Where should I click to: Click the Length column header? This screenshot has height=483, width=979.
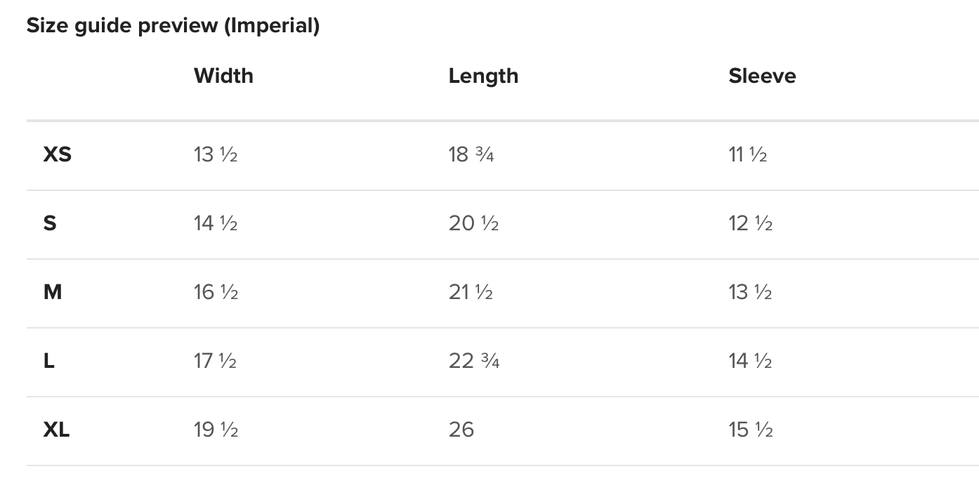[483, 76]
